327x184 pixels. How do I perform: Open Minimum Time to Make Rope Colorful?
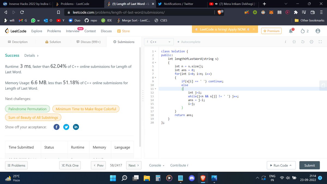pyautogui.click(x=86, y=109)
